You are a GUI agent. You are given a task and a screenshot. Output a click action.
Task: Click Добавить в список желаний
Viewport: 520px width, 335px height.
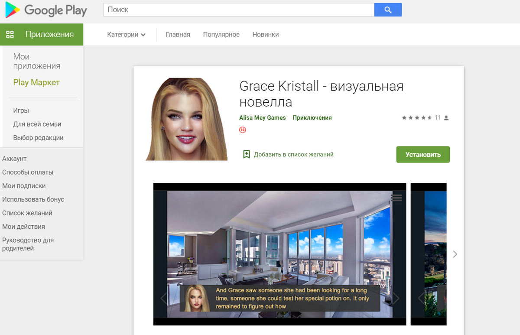(294, 154)
